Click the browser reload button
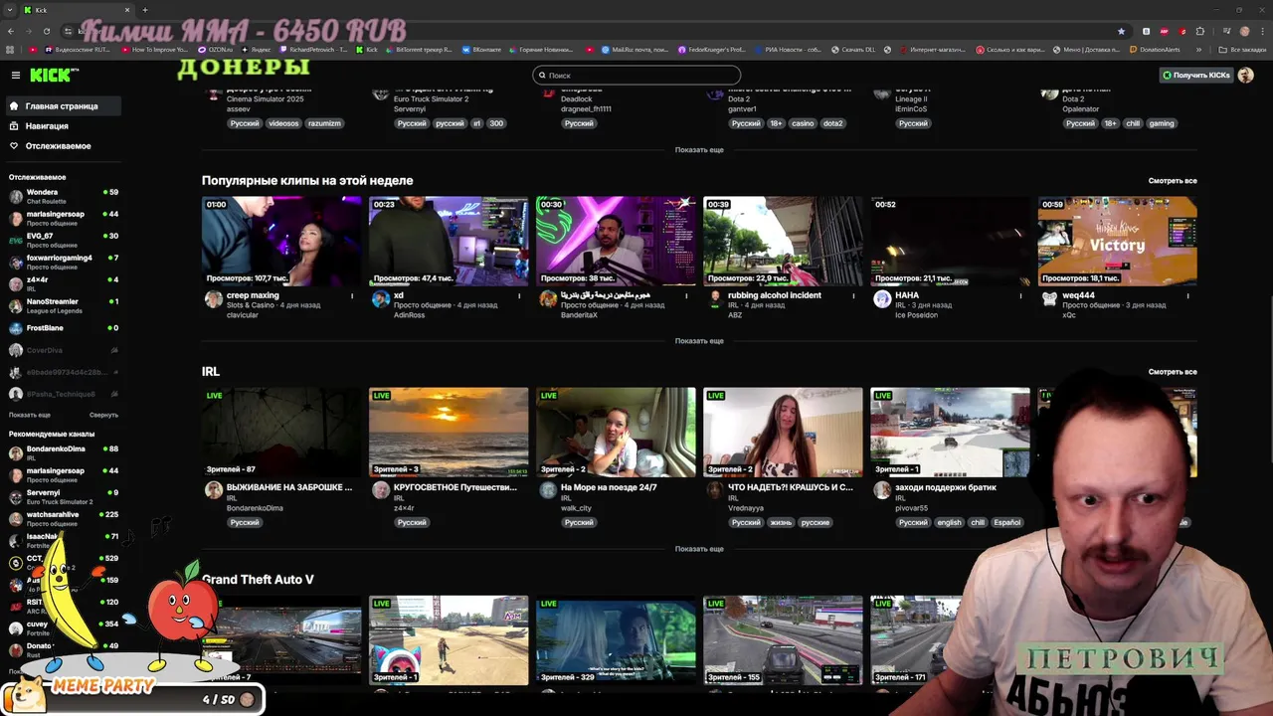Image resolution: width=1273 pixels, height=716 pixels. (47, 31)
